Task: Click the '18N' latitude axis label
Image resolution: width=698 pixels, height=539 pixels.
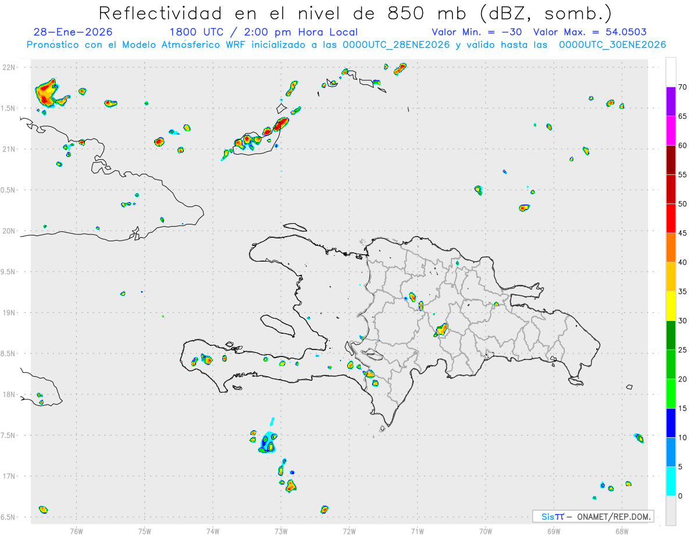Action: [x=9, y=394]
